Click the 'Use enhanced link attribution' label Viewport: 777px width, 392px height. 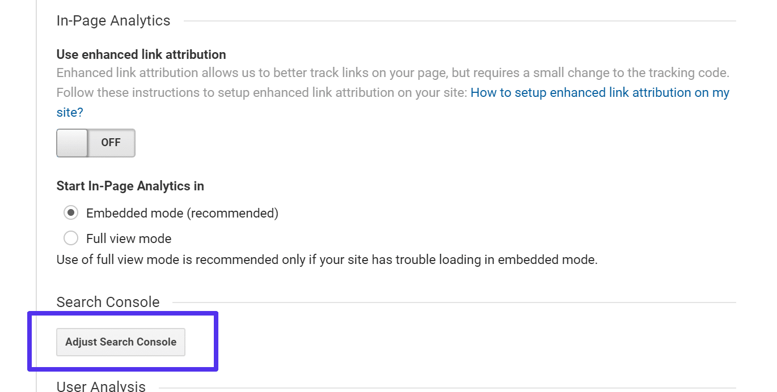tap(141, 54)
